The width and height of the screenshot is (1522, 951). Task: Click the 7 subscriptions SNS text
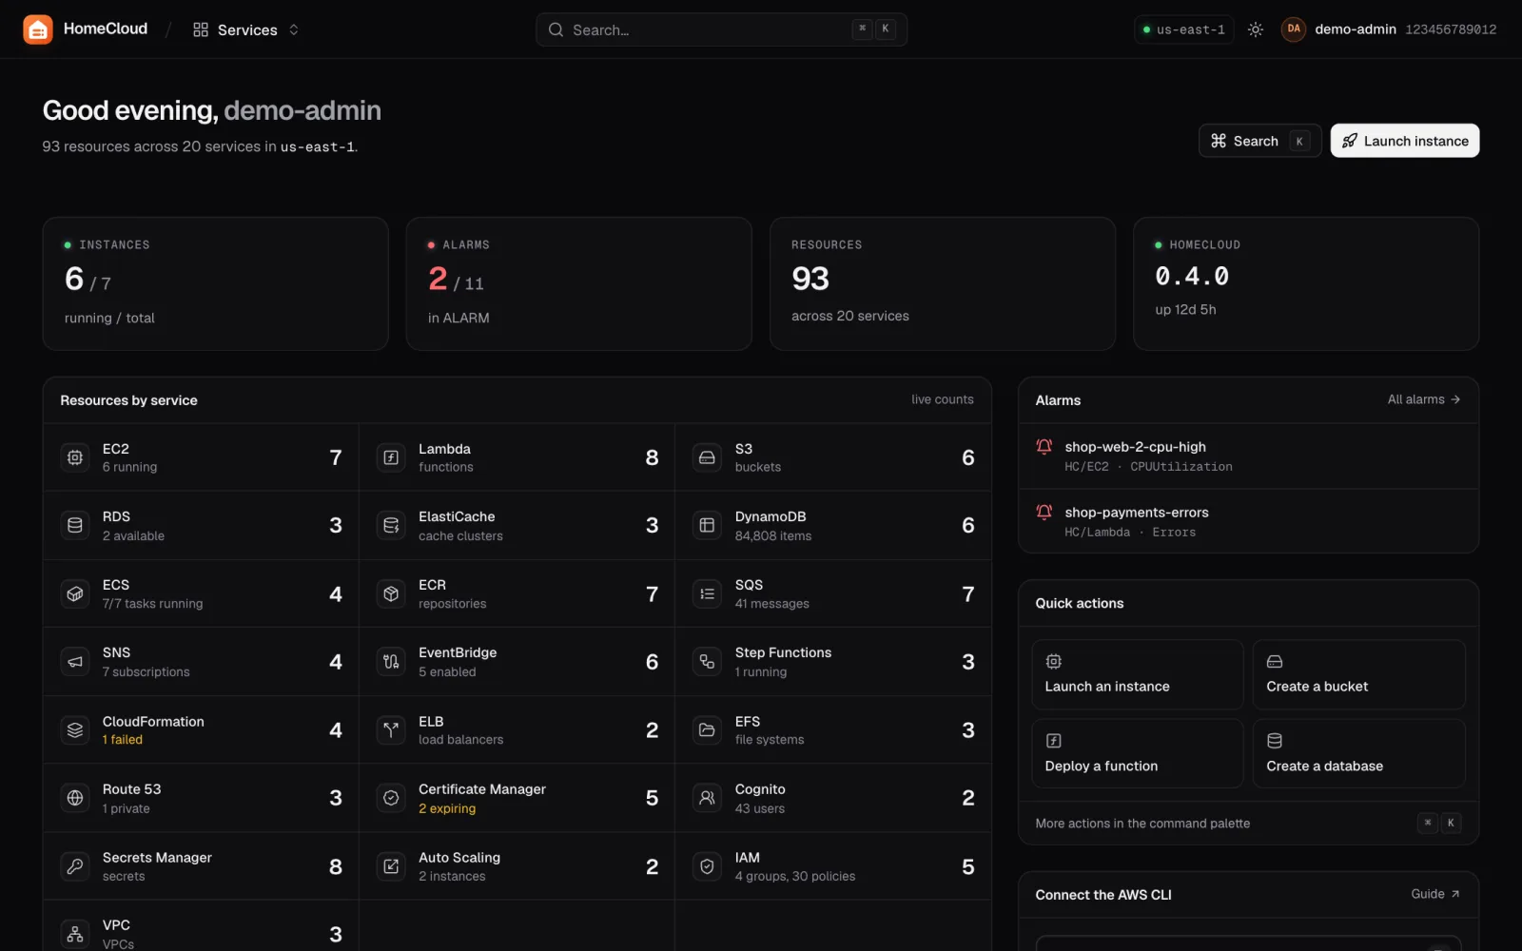click(146, 672)
